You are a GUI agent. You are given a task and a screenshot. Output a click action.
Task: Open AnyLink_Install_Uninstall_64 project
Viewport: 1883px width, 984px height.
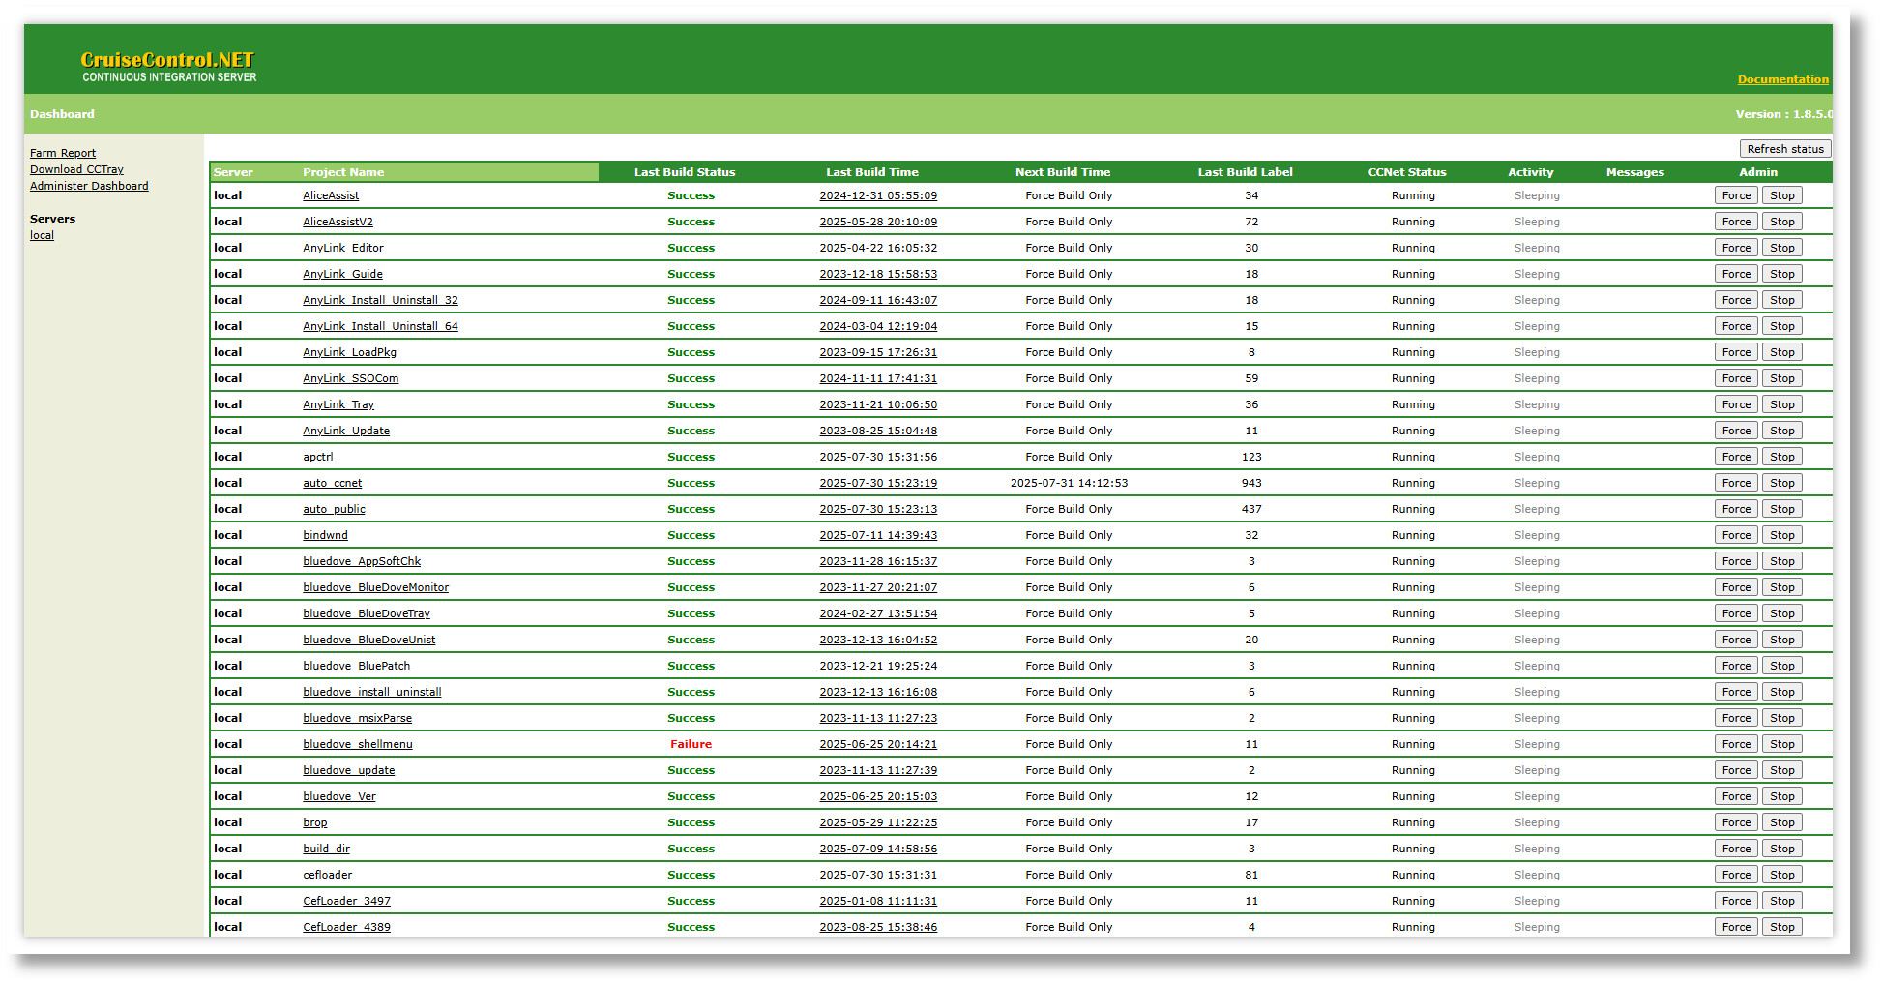[x=380, y=326]
